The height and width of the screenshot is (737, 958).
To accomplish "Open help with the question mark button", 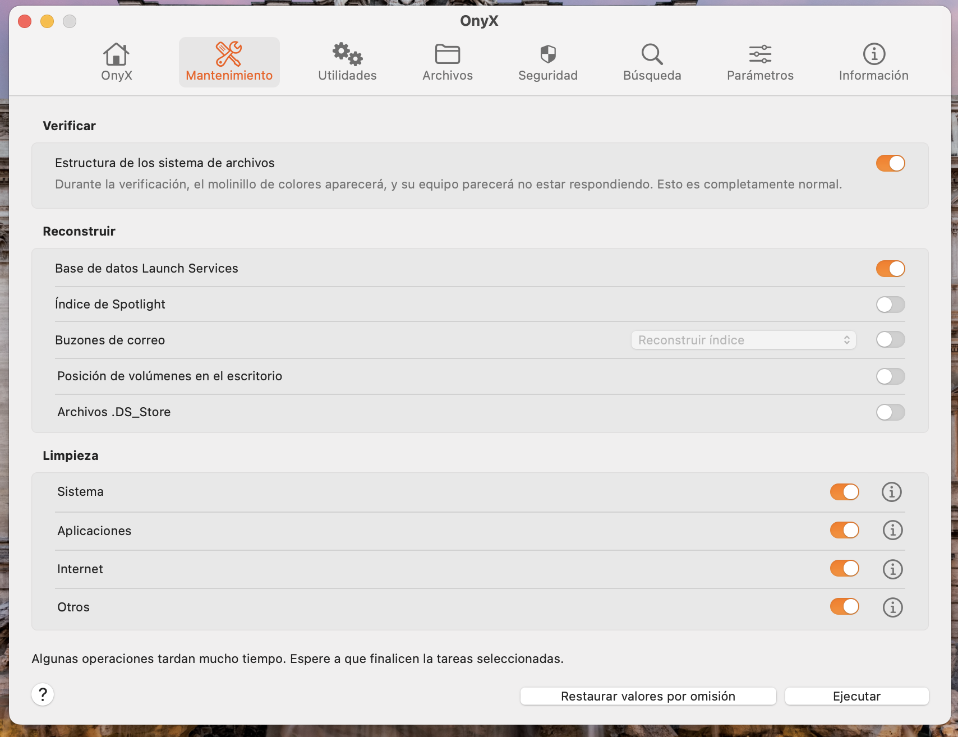I will 43,694.
